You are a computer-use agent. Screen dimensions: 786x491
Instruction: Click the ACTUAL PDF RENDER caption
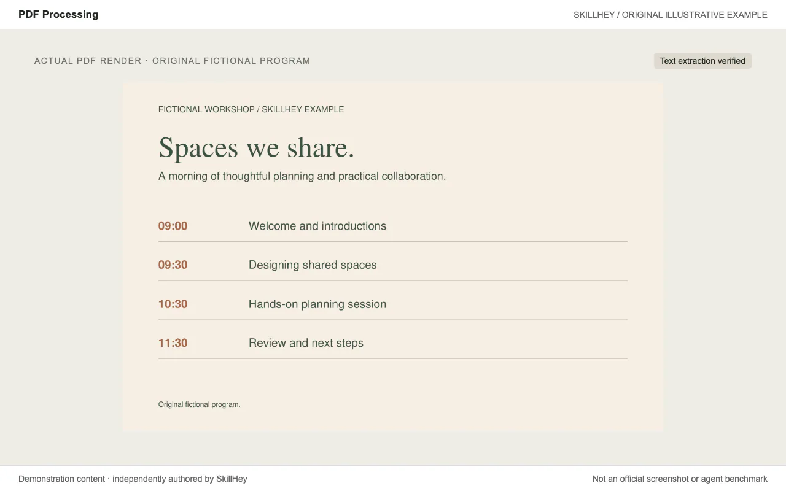173,61
